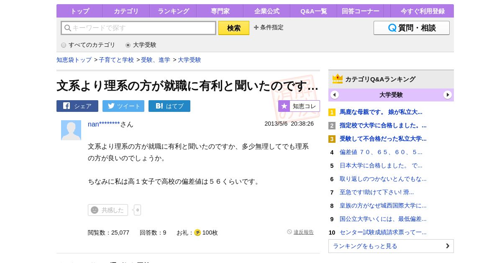Tweet this question via ツイート button
Image resolution: width=502 pixels, height=263 pixels.
(123, 106)
